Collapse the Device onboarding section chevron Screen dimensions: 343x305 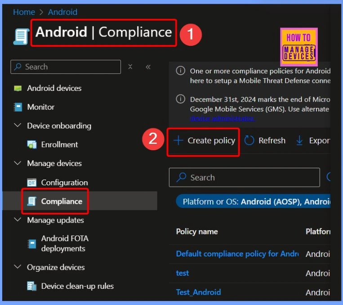click(x=18, y=126)
